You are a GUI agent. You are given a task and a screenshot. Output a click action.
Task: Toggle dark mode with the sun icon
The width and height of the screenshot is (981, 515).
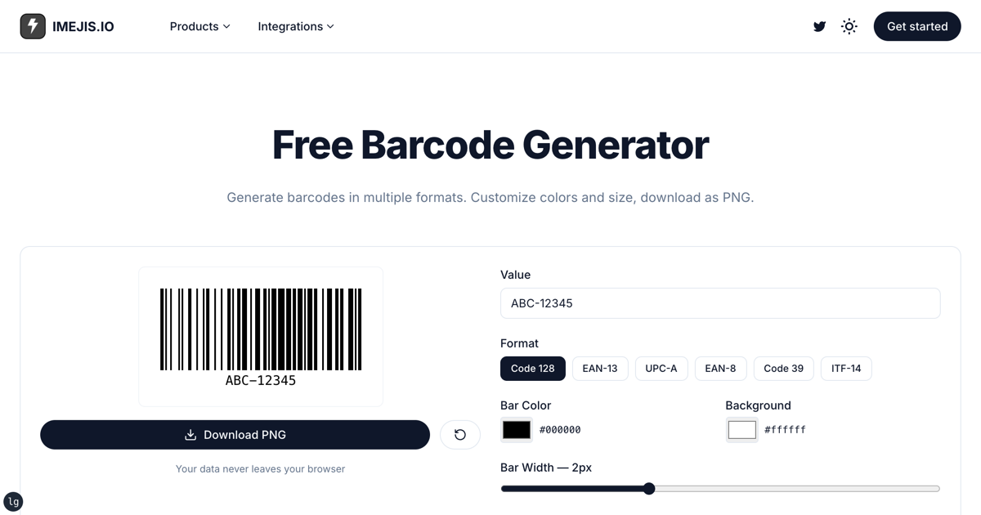tap(849, 26)
